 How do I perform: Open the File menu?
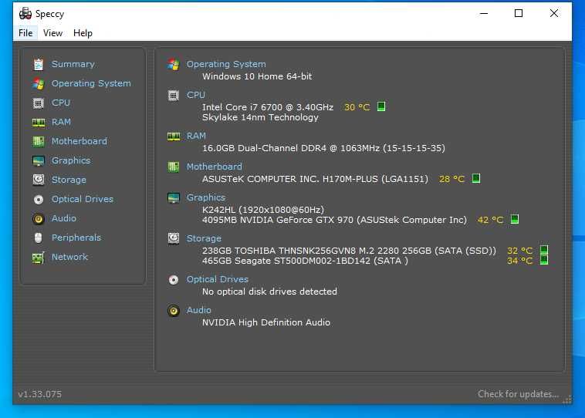point(25,33)
